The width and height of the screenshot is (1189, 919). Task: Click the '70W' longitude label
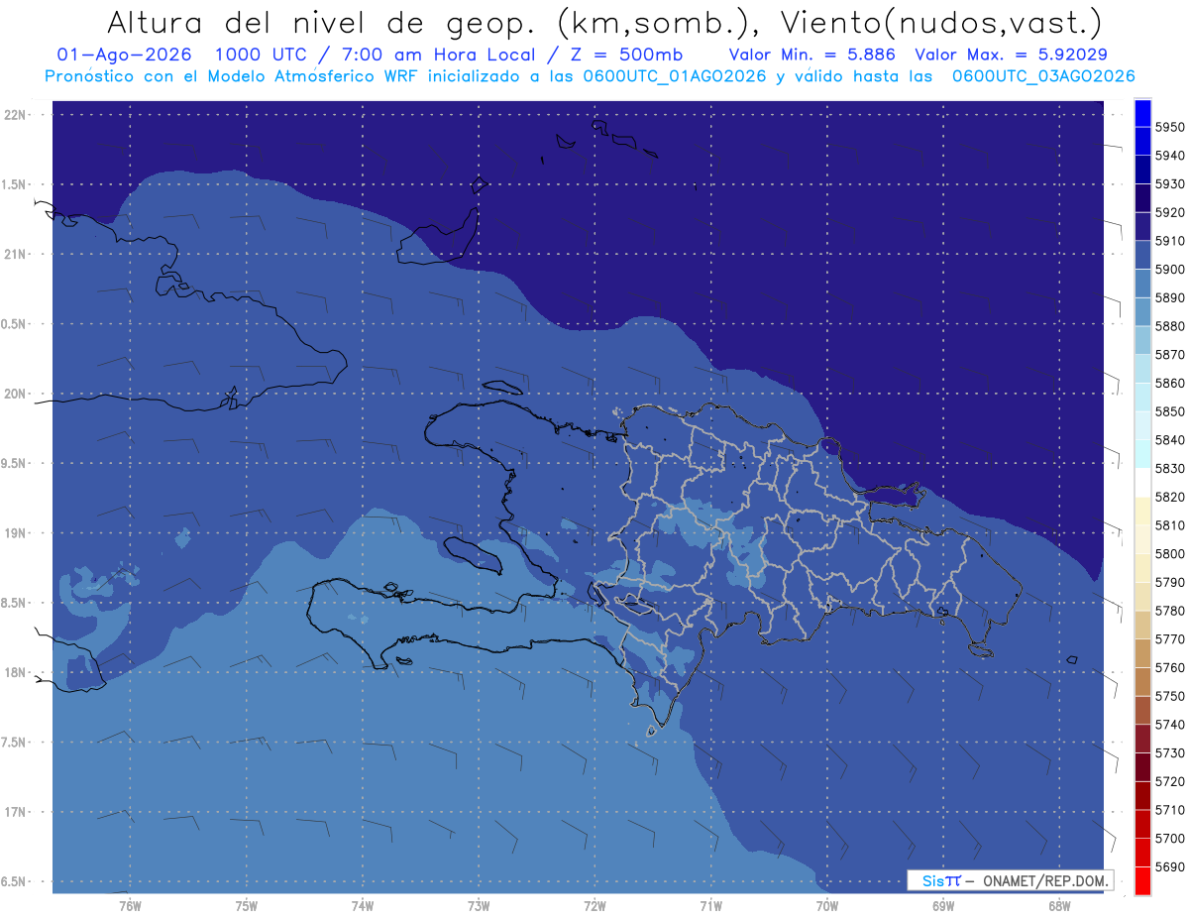(827, 904)
